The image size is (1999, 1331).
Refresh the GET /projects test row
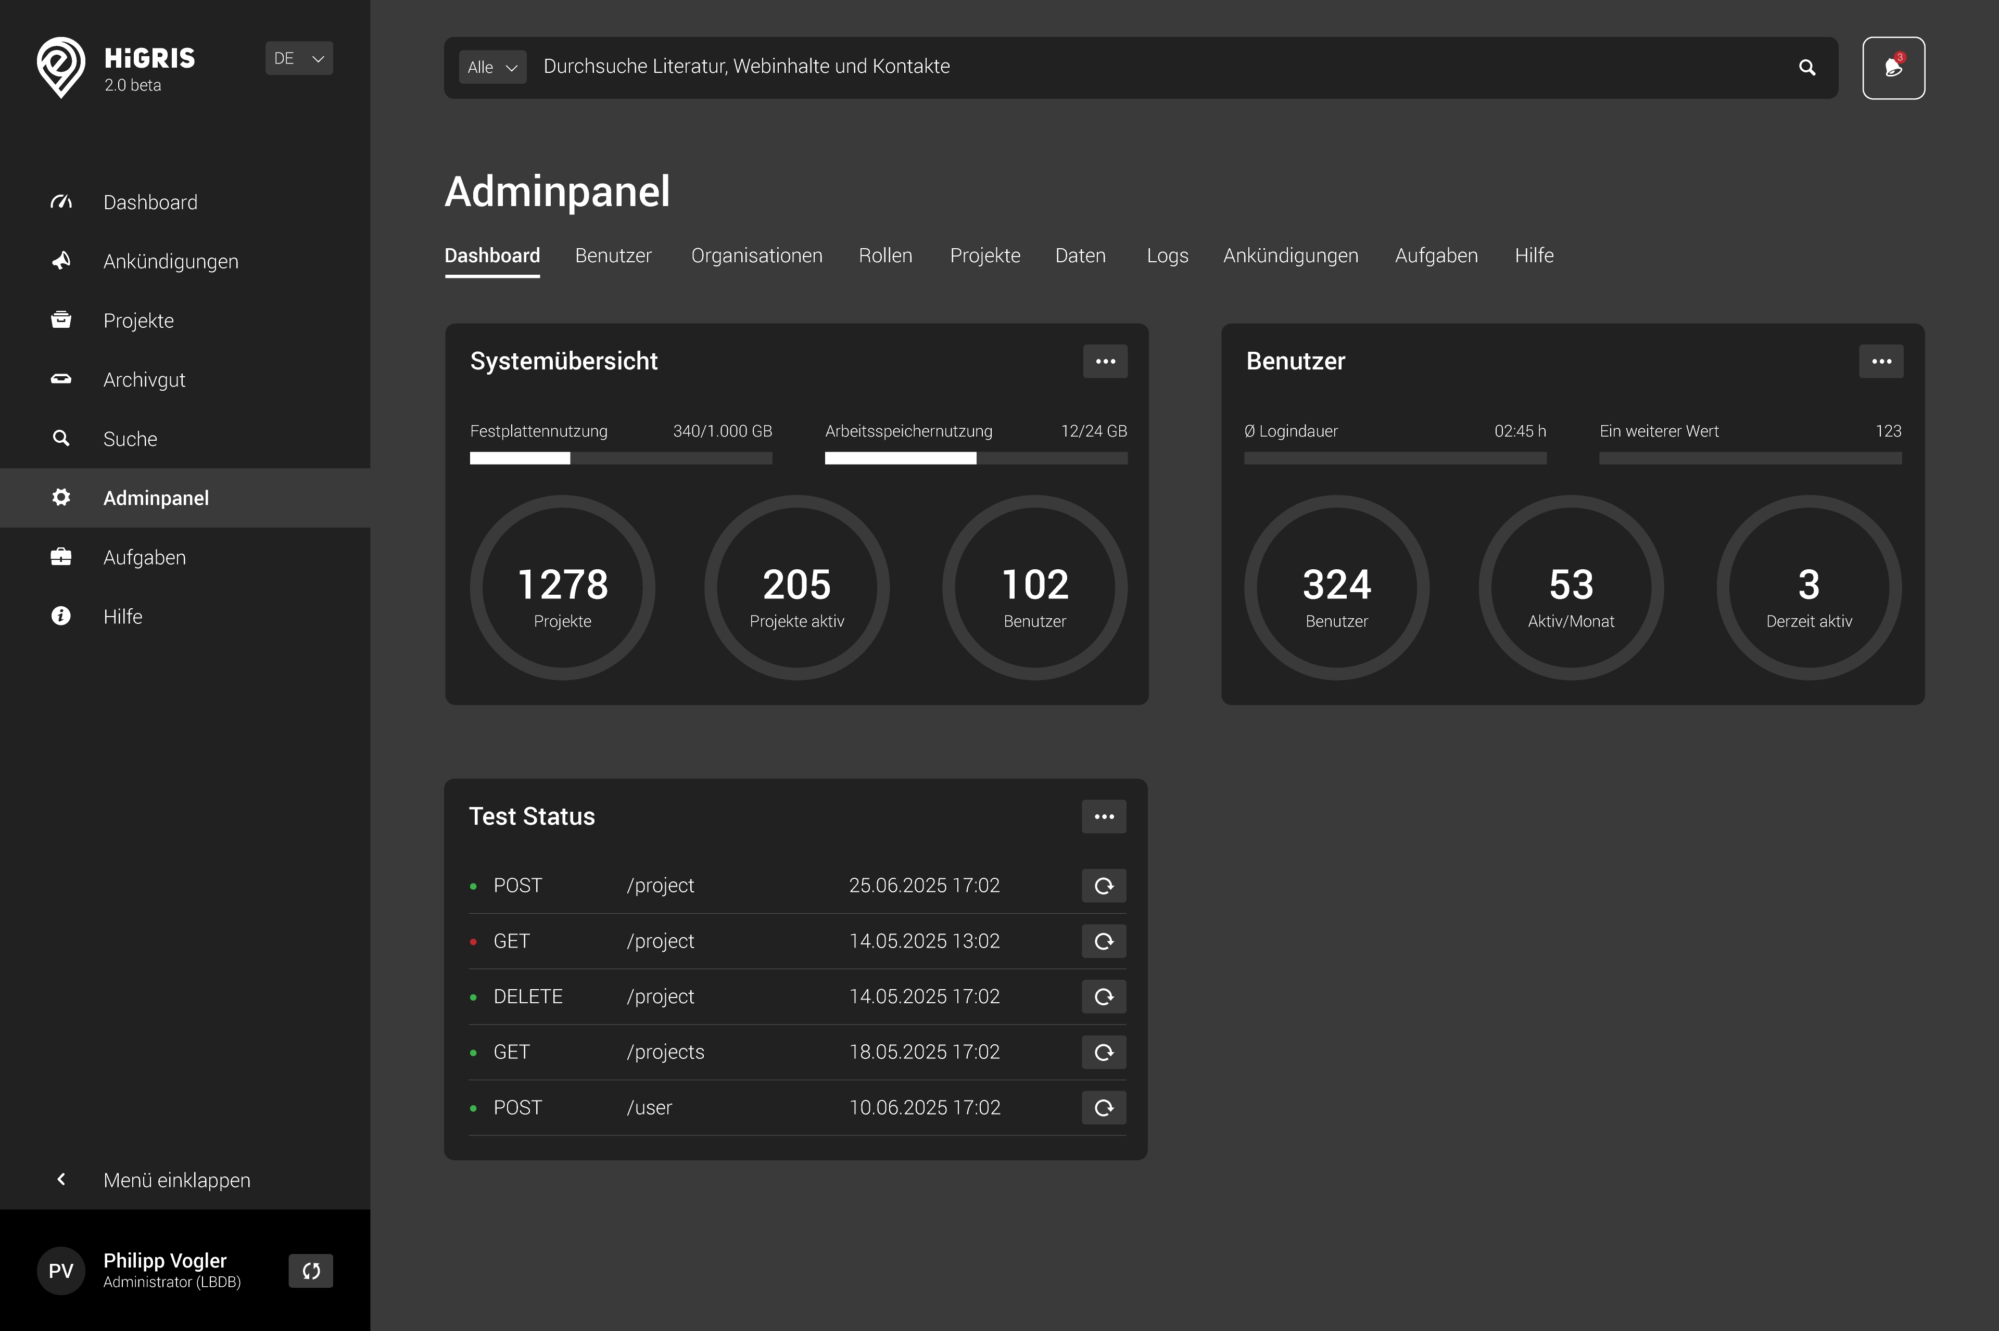pos(1103,1052)
